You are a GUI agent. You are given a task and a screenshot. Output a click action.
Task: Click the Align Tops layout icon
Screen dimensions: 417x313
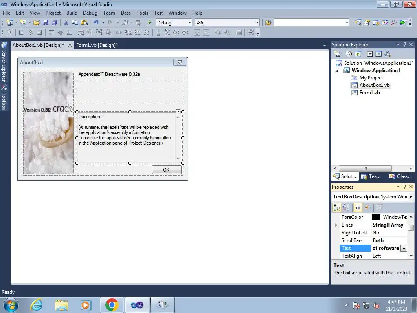point(51,33)
